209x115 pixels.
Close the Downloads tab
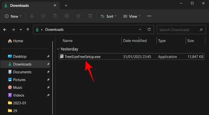coord(55,5)
